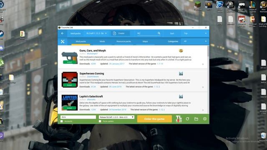This screenshot has height=150, width=267.
Task: Click the "Superheroes Coming" title
Action: pyautogui.click(x=92, y=73)
